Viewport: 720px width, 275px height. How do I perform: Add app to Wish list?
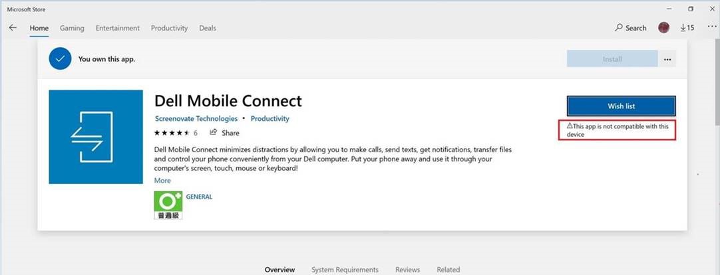621,106
